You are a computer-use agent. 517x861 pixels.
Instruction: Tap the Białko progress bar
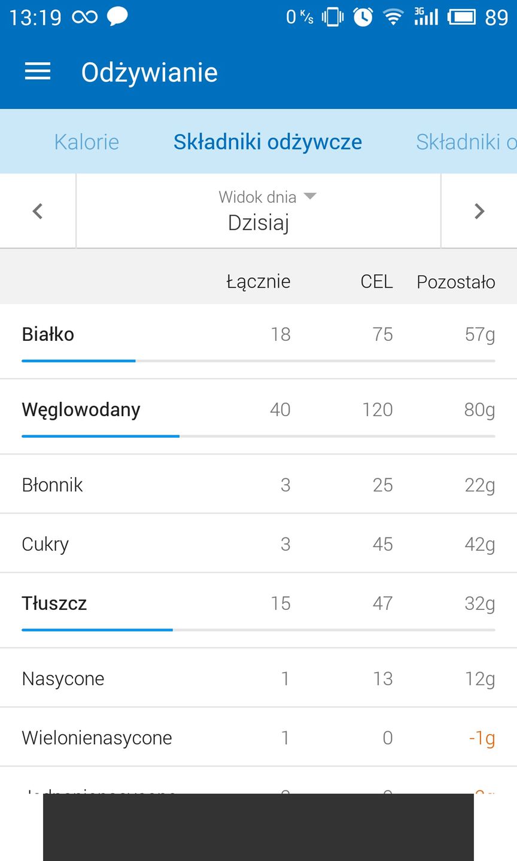tap(258, 361)
